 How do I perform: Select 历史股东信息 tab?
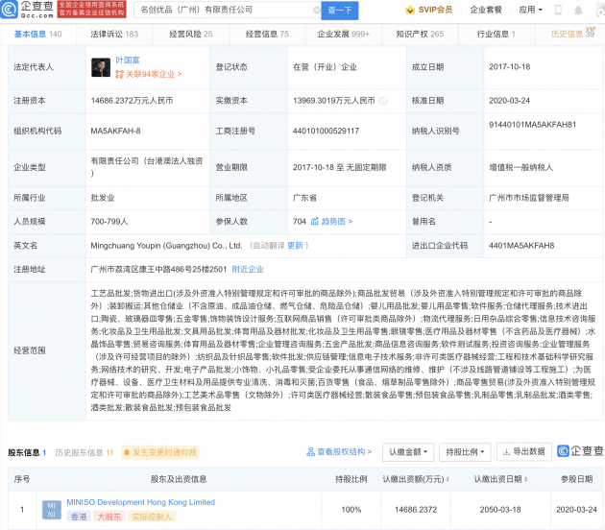coord(85,452)
